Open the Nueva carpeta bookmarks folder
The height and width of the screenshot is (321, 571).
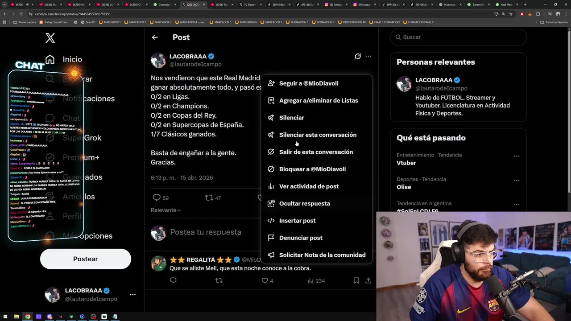25,22
